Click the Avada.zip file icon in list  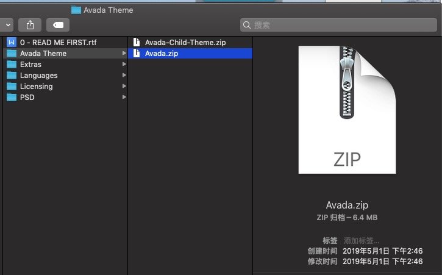click(x=137, y=53)
